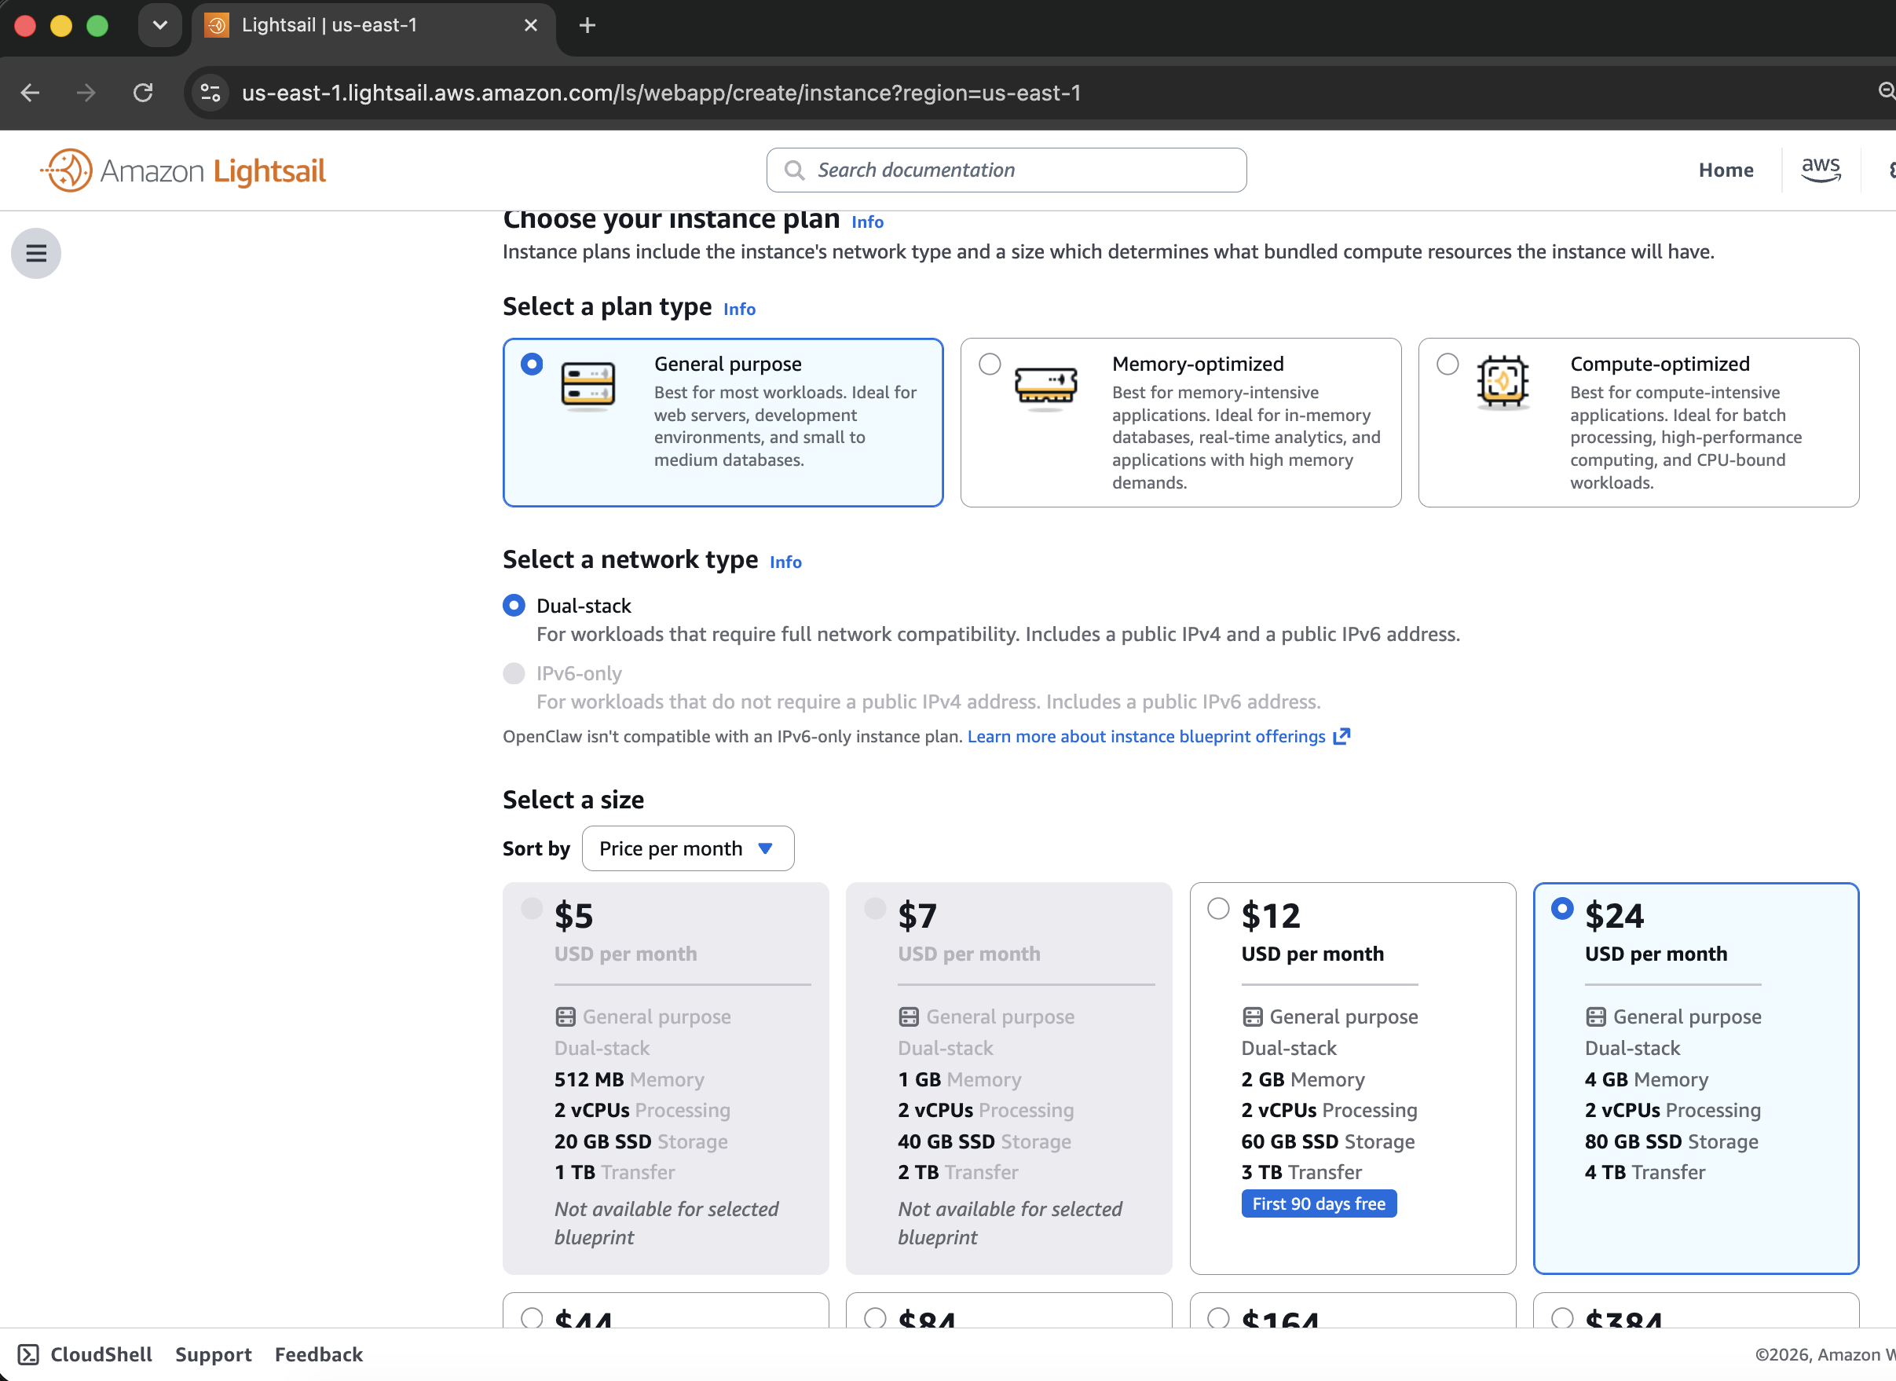Select the Memory-optimized plan type radio
This screenshot has height=1381, width=1896.
click(990, 364)
